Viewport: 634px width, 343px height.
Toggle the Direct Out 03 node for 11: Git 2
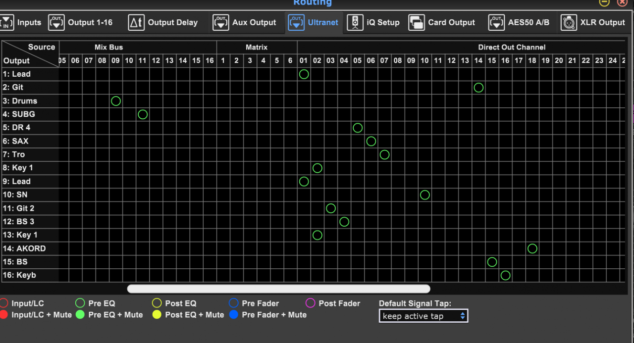331,208
